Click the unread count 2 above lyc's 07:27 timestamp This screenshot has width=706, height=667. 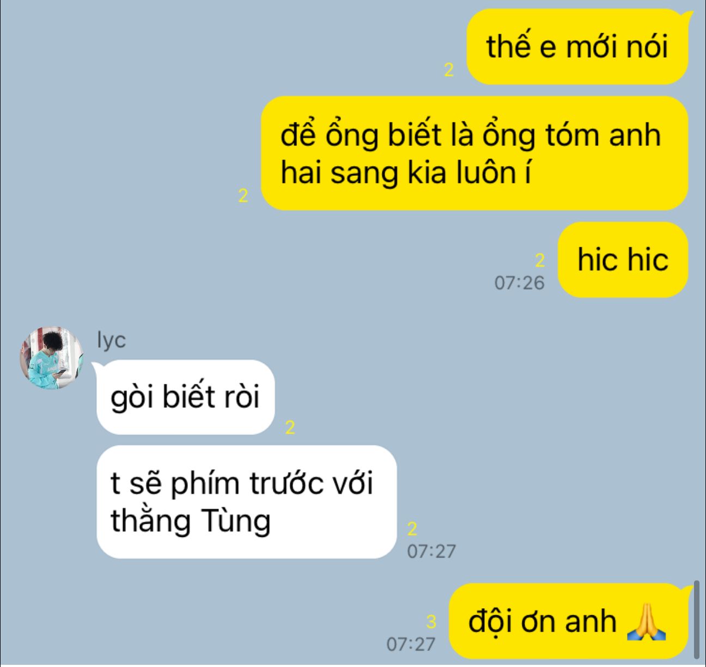412,529
